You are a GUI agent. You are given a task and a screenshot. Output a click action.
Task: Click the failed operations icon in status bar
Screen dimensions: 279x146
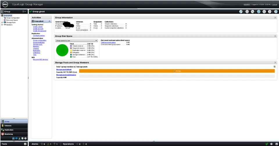coord(84,144)
